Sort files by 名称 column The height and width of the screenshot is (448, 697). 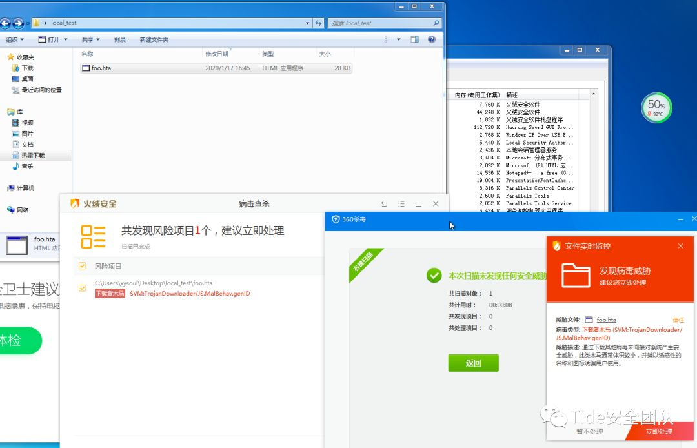tap(141, 54)
